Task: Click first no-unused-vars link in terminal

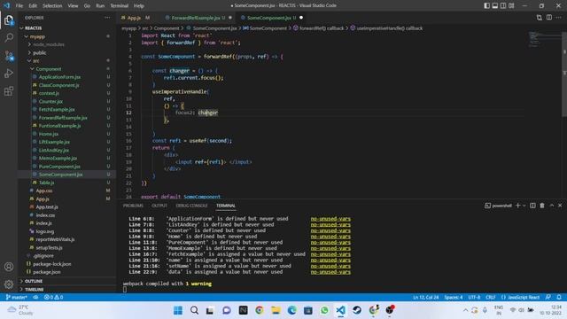Action: coord(330,219)
